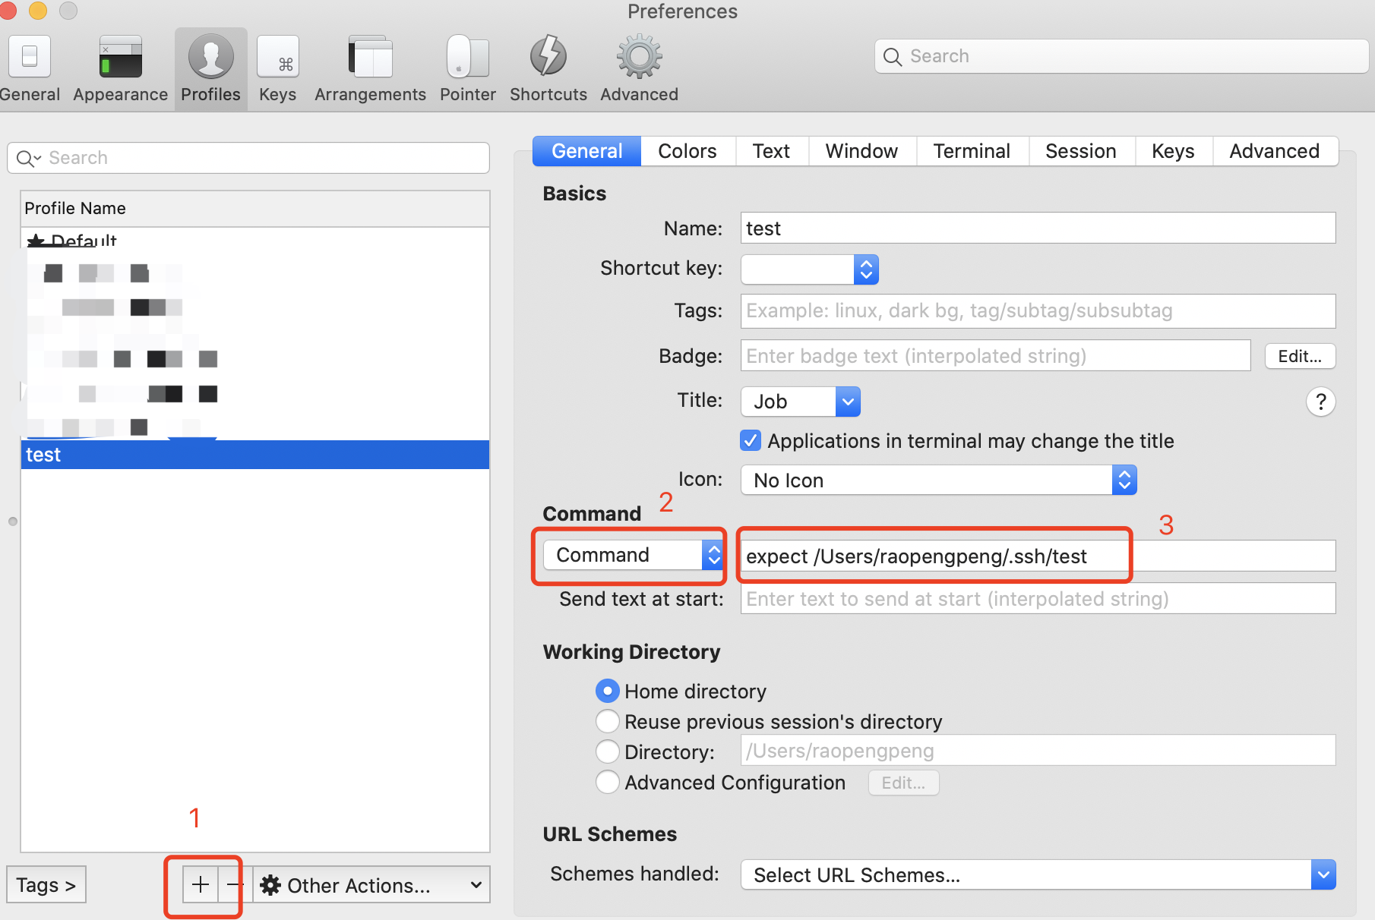This screenshot has width=1375, height=920.
Task: Open the Appearance preferences pane
Action: point(120,68)
